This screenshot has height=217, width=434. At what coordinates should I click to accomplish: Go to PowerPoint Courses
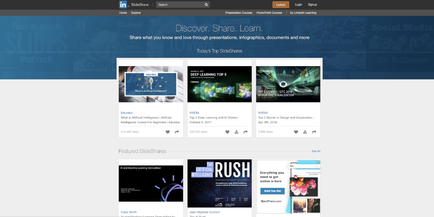tap(269, 13)
